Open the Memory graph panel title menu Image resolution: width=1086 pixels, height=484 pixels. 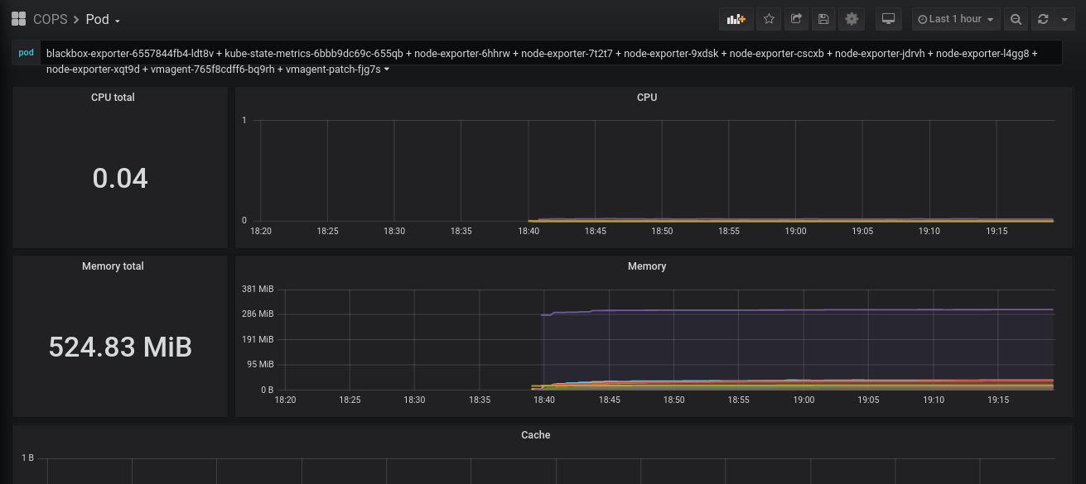(x=647, y=266)
